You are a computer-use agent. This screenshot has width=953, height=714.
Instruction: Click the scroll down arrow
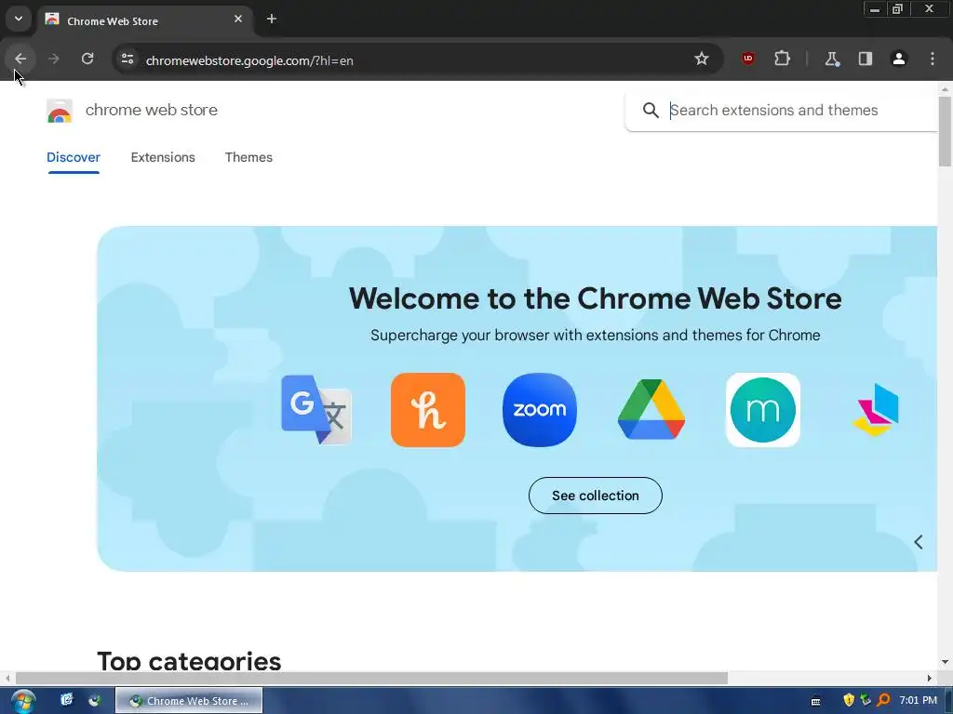(x=945, y=661)
